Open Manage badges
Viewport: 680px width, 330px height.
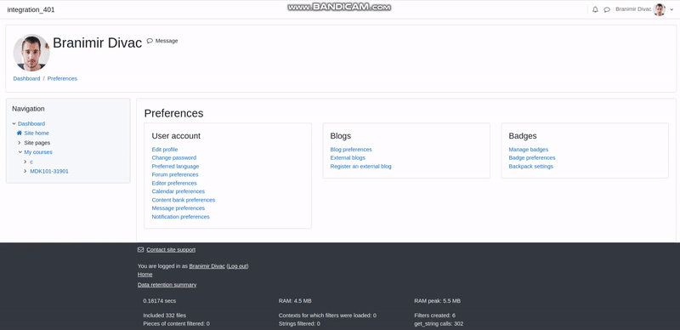528,150
